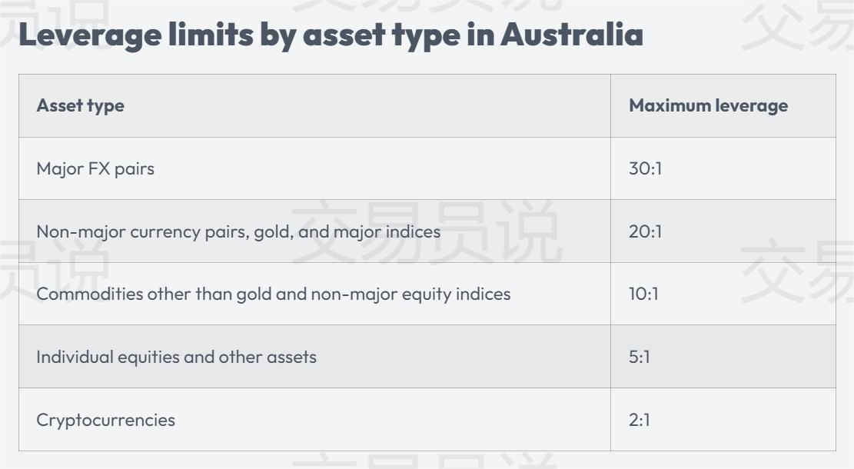This screenshot has height=469, width=854.
Task: Click the word 'Australia' in the title
Action: 572,34
